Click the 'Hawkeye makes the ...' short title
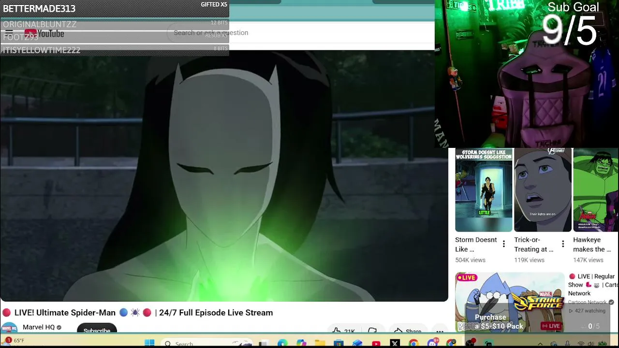 (592, 245)
